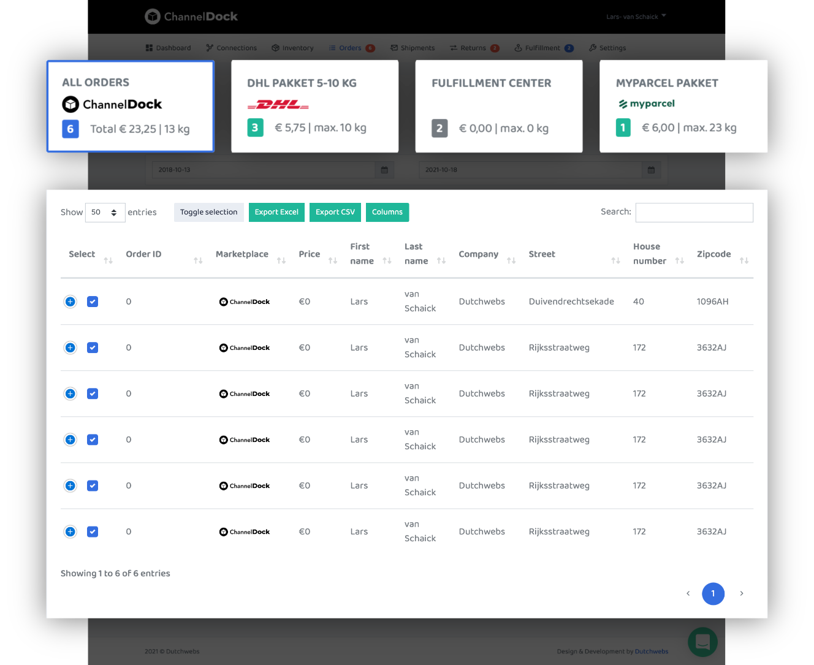
Task: Switch to the Shipments page
Action: click(413, 48)
